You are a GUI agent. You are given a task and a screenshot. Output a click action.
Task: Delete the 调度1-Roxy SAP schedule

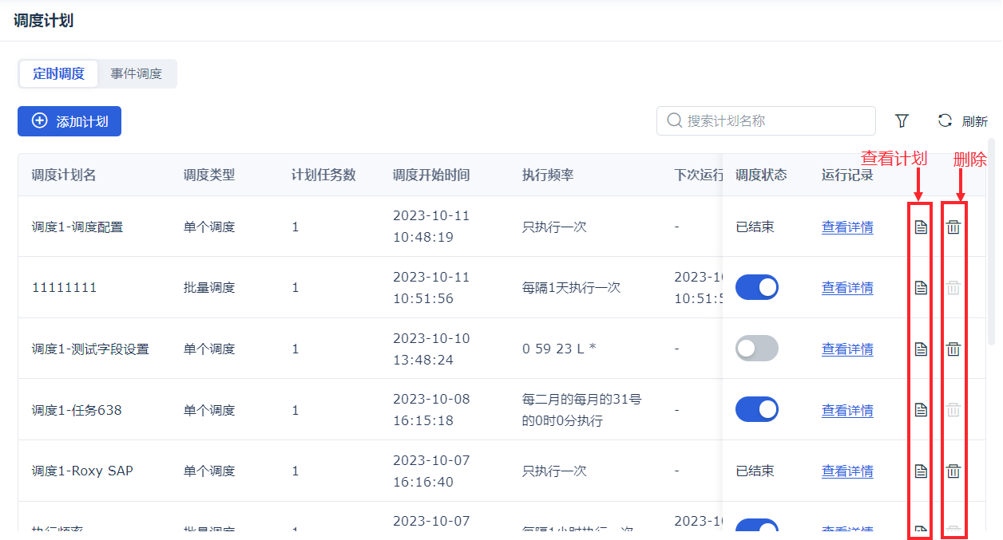953,471
